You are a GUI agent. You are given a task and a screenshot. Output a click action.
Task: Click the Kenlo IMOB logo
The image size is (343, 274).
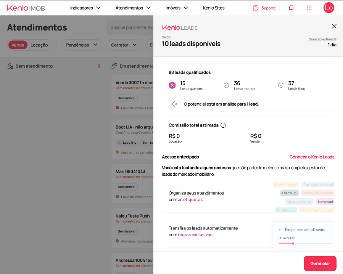[x=26, y=8]
